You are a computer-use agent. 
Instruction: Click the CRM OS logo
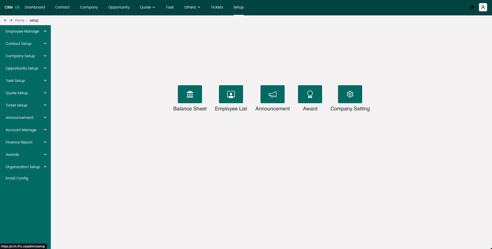tap(12, 7)
